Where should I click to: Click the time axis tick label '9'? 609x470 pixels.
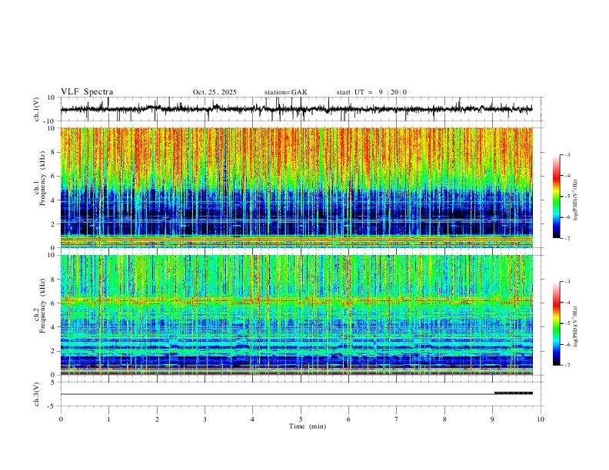[x=492, y=419]
